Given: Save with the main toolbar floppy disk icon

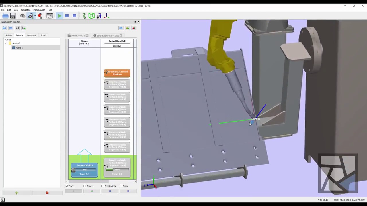Looking at the screenshot, I should 13,16.
